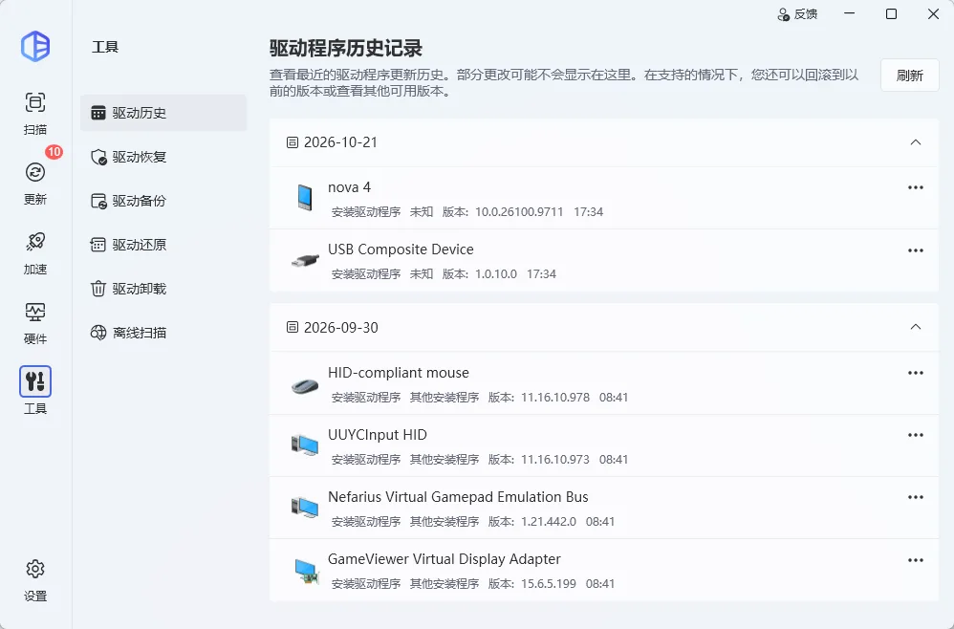Click the 驱动程序历史记录 page title

coord(346,48)
